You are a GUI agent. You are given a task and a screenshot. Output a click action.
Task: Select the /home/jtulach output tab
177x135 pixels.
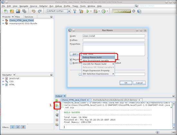coord(115,100)
